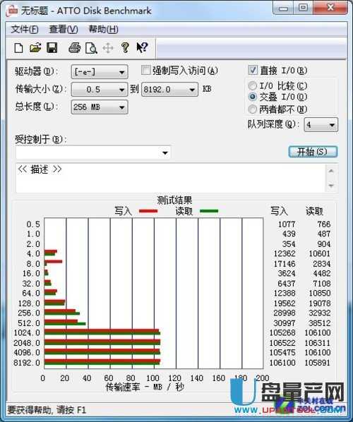
Task: Open 总长度 256 MB dropdown
Action: 100,107
